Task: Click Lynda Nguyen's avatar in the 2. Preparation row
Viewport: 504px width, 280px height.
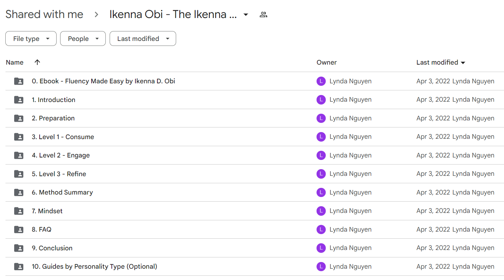Action: point(321,118)
